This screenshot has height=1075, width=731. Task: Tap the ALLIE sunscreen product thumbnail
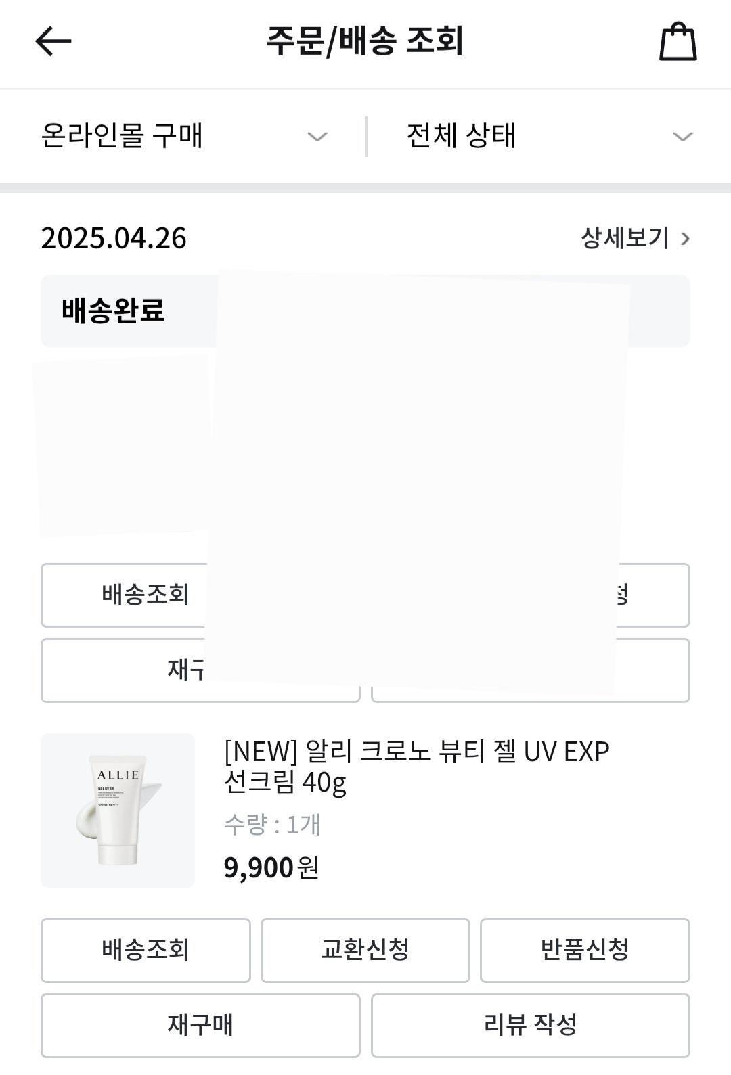coord(118,810)
